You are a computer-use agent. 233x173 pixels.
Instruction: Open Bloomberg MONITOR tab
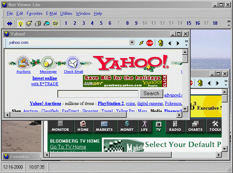(x=60, y=127)
